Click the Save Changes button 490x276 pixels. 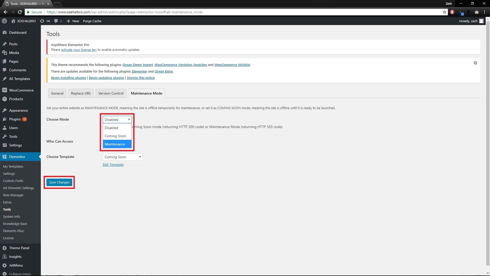[x=59, y=182]
